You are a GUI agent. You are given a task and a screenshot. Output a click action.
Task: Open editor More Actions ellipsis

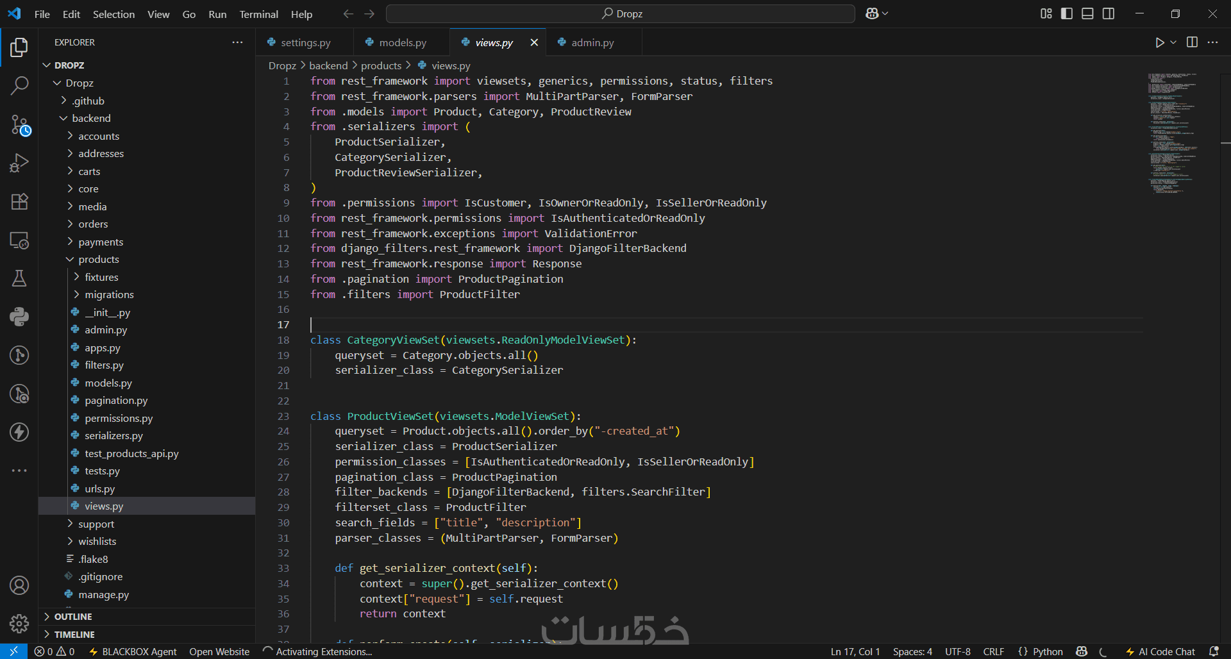(x=1212, y=42)
